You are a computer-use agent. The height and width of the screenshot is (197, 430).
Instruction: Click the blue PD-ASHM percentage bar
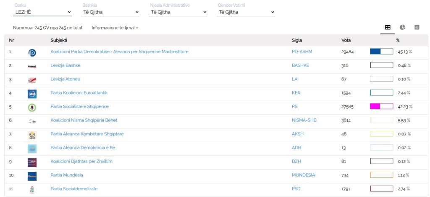(381, 52)
